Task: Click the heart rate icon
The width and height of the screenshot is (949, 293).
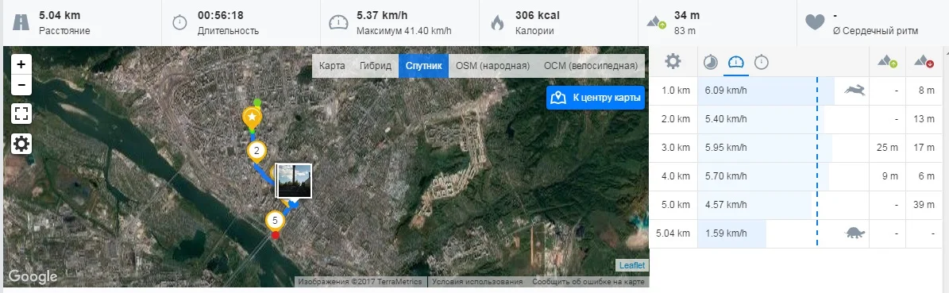Action: [x=815, y=23]
